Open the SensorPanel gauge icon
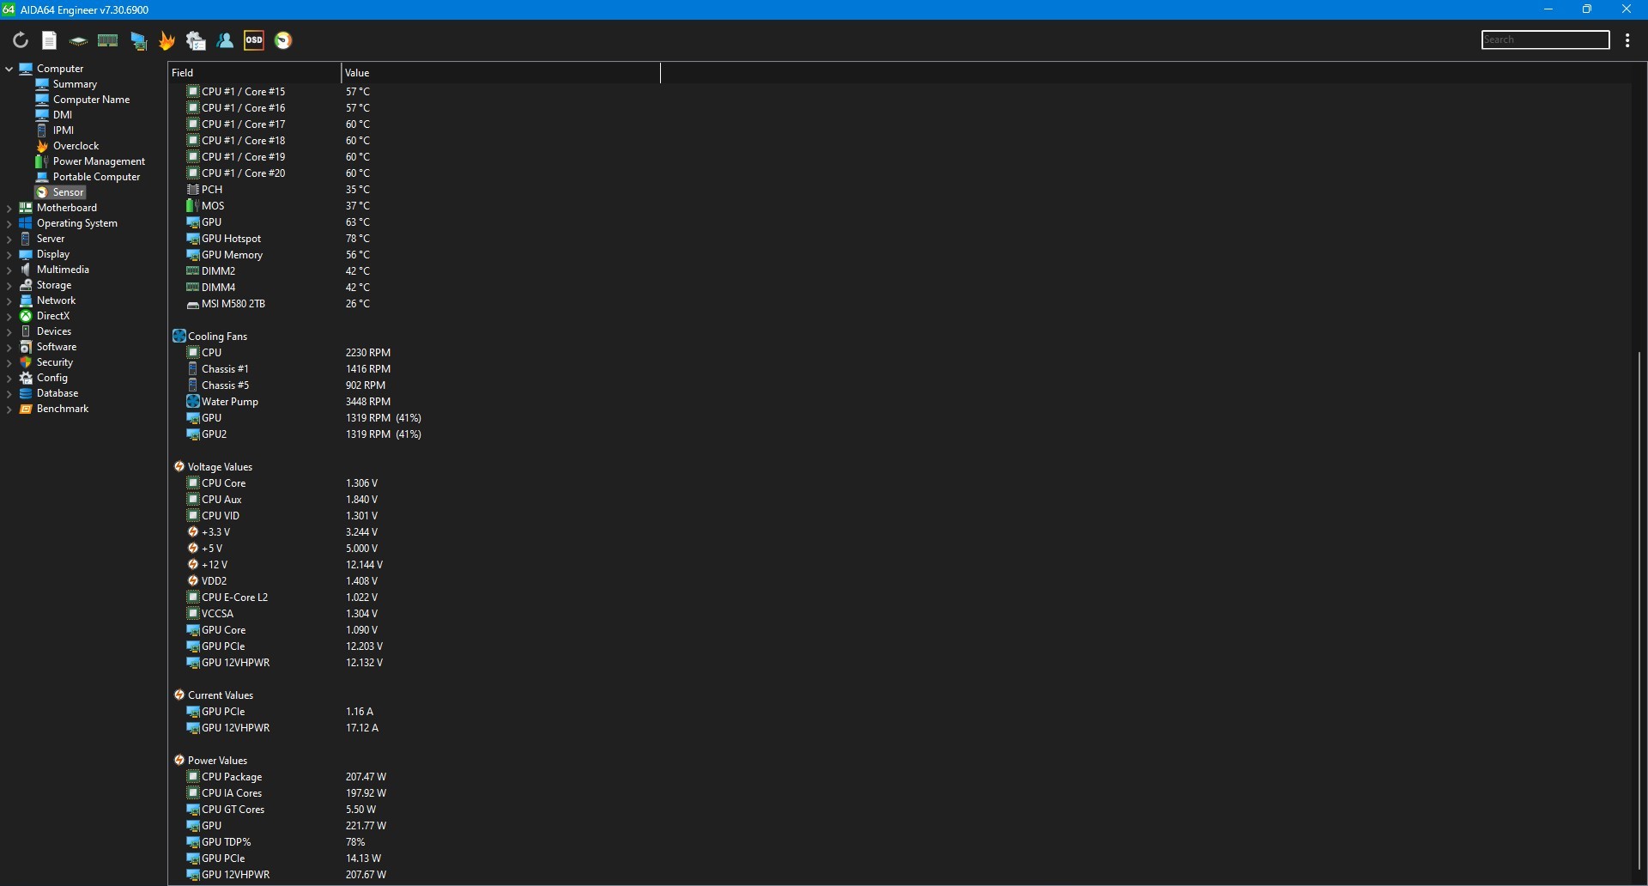The image size is (1648, 886). click(x=283, y=40)
